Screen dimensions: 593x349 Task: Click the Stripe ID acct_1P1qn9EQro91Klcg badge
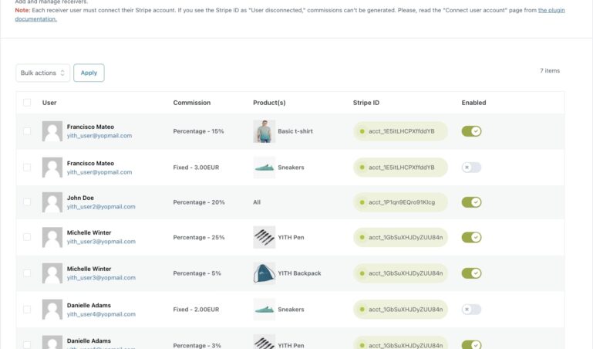401,202
